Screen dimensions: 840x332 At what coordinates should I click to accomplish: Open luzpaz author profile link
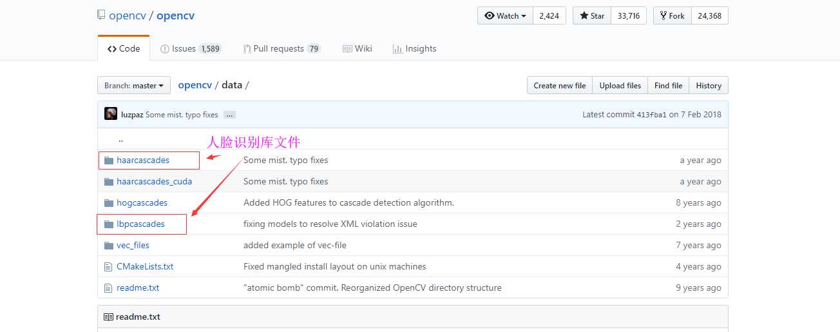click(132, 115)
